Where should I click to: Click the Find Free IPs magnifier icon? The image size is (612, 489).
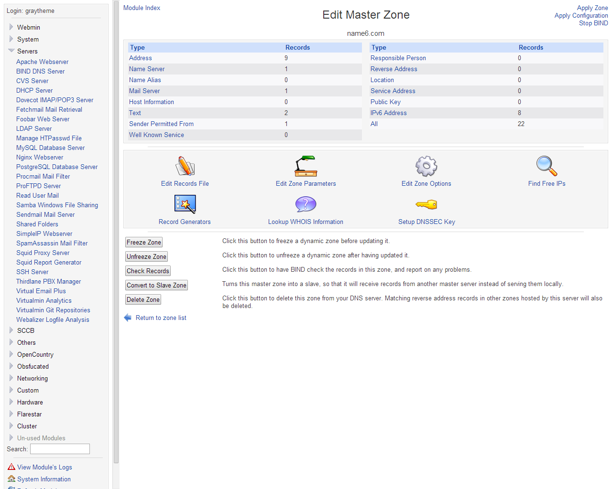[546, 166]
